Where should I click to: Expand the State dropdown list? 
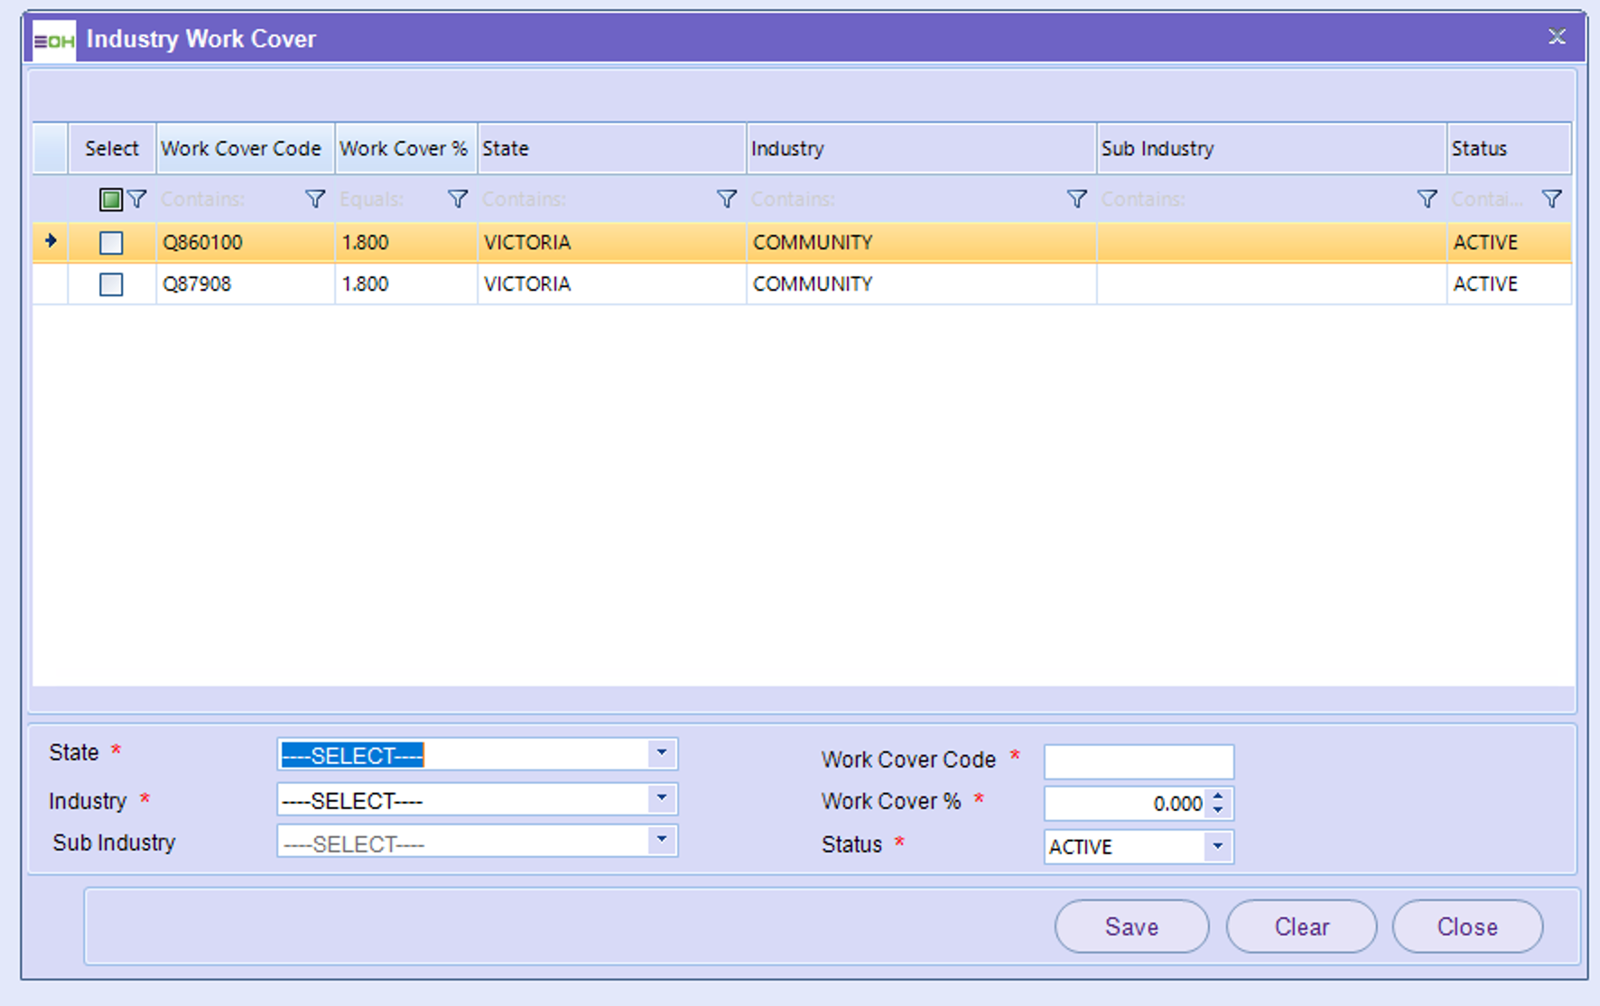[661, 754]
